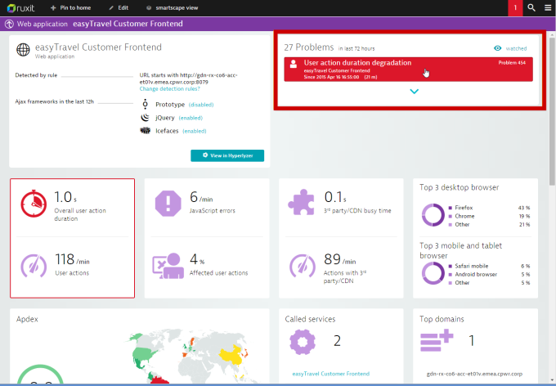
Task: Select Chrome 19 % row
Action: point(489,216)
